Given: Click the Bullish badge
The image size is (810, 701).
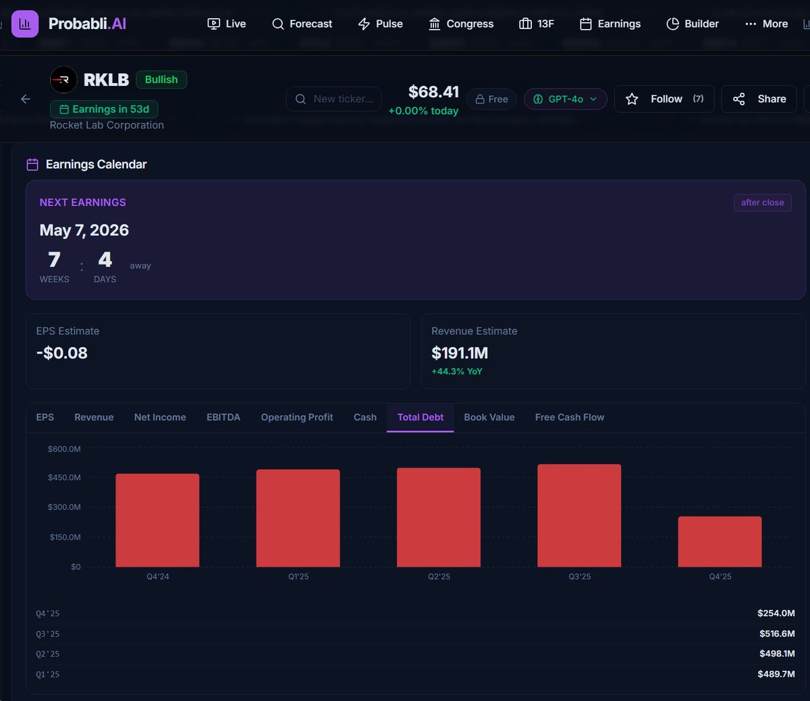Looking at the screenshot, I should pyautogui.click(x=161, y=80).
